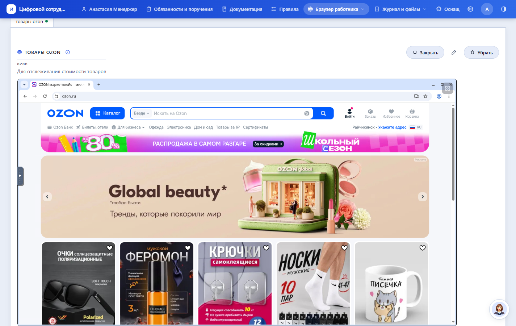Expand the Для бизнеса menu

pyautogui.click(x=128, y=127)
